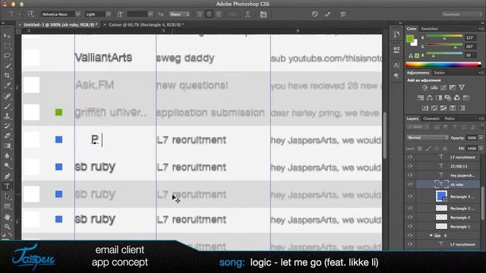Collapse layer group 9
Image resolution: width=486 pixels, height=273 pixels.
(x=431, y=236)
